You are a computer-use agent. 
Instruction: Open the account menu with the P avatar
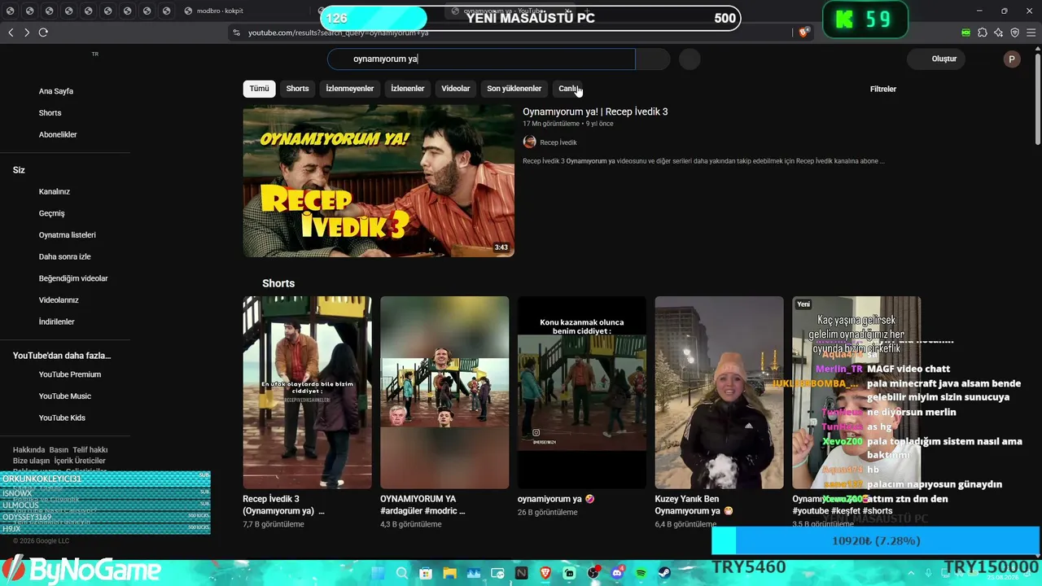(1012, 59)
